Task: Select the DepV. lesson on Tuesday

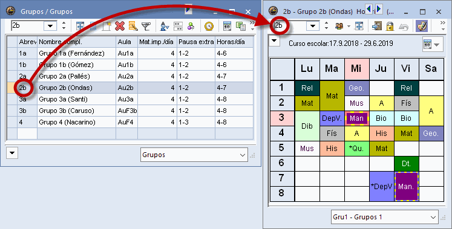Action: tap(332, 118)
